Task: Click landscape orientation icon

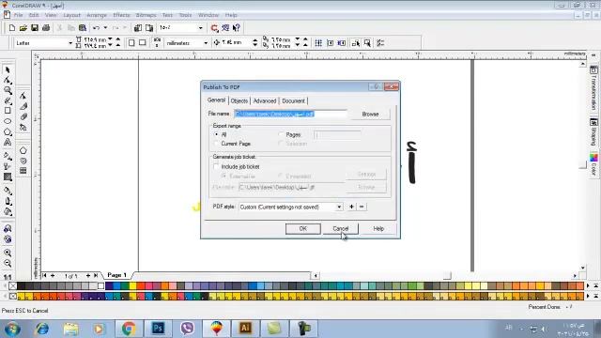Action: 142,43
